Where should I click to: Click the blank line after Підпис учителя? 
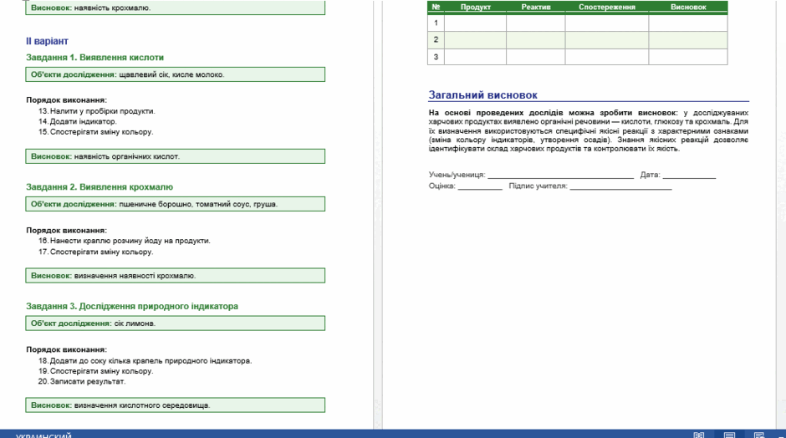620,186
